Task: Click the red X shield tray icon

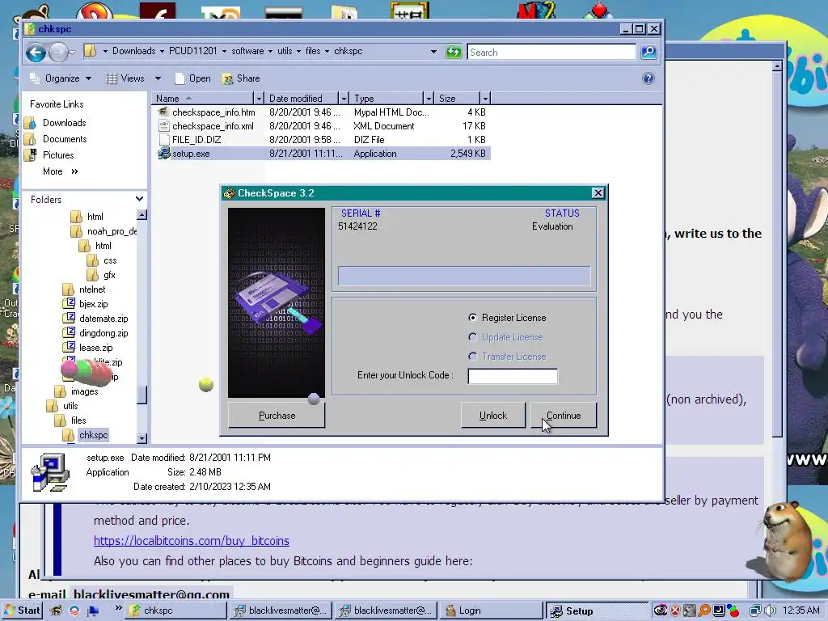Action: 675,610
